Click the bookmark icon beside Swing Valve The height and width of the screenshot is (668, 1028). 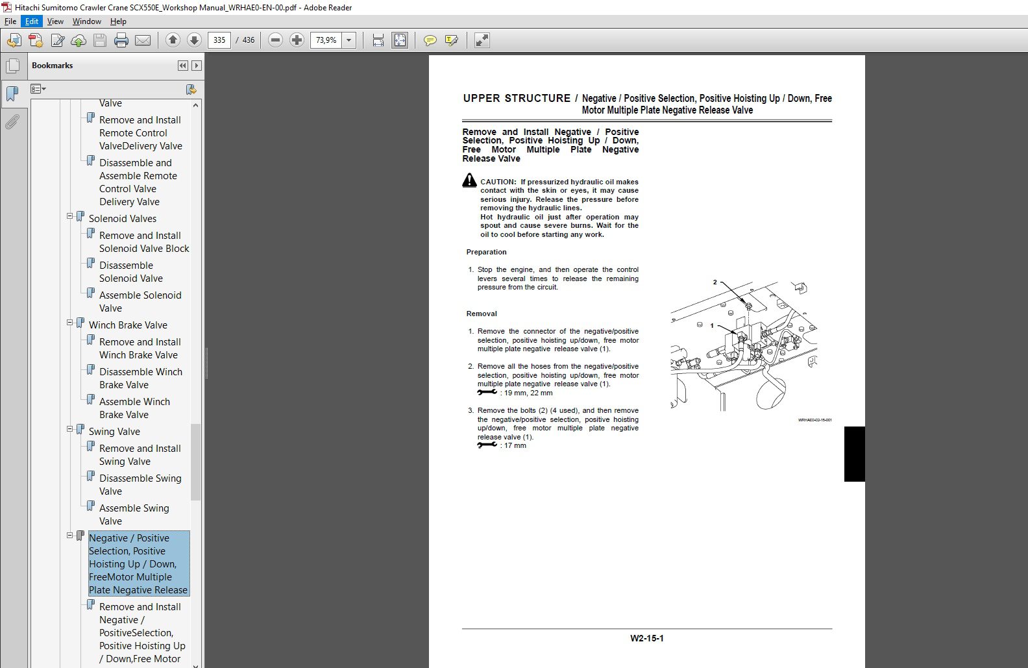[80, 430]
